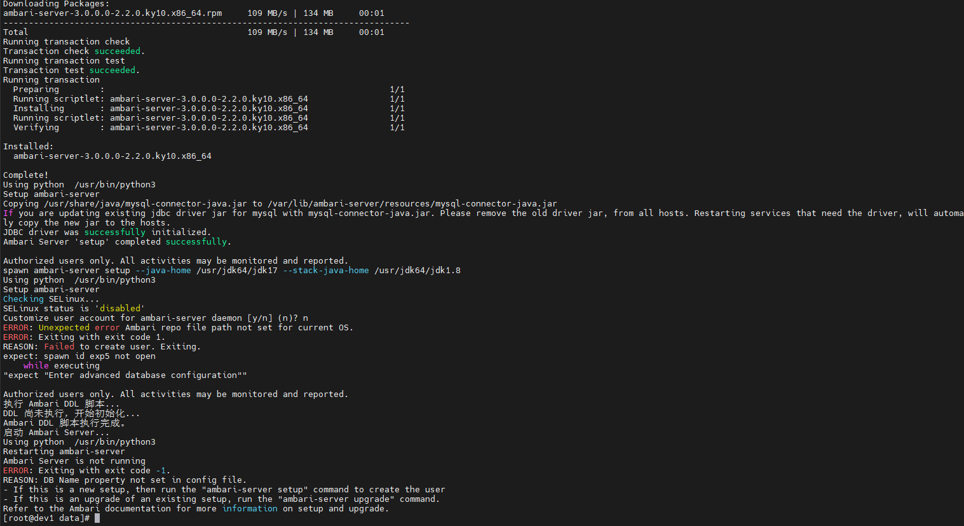Click the yellow "Unexpected error" text
Screen dimensions: 964x526
(79, 328)
